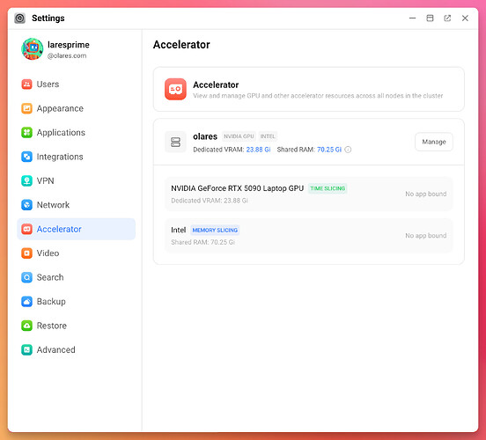486x440 pixels.
Task: Click the TIME SLICING tag
Action: click(328, 188)
